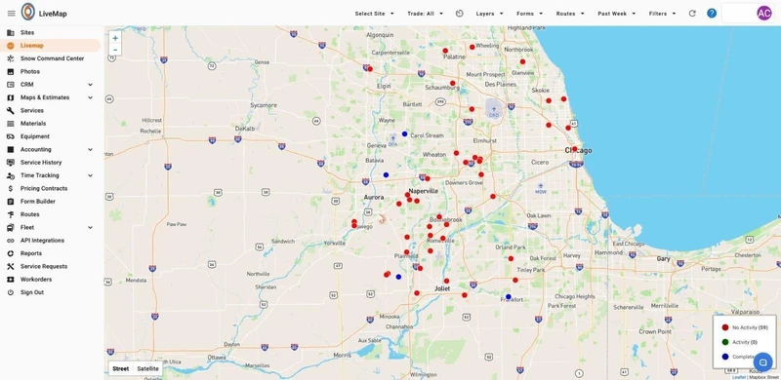Viewport: 781px width, 380px height.
Task: Expand the Fleet submenu chevron
Action: coord(90,227)
